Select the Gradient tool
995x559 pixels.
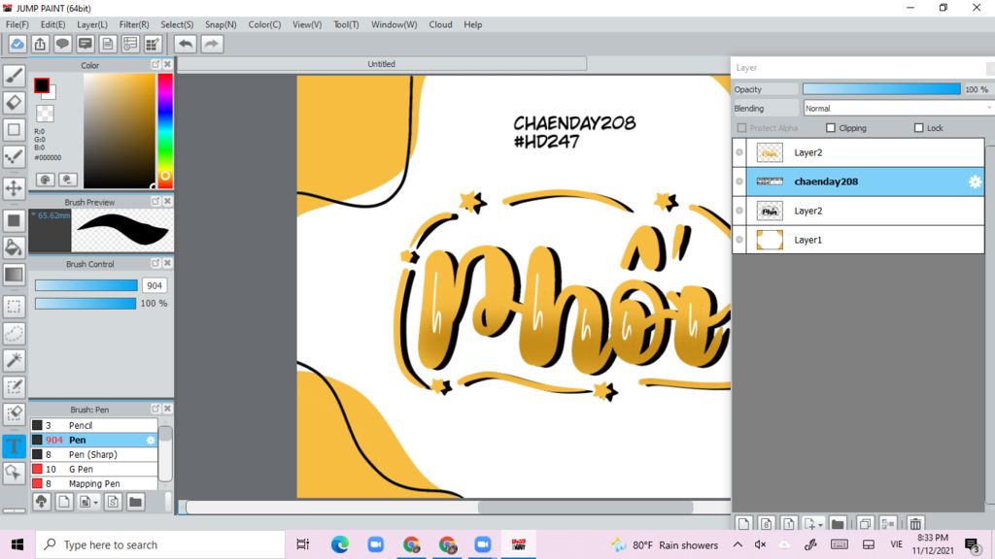pyautogui.click(x=14, y=275)
